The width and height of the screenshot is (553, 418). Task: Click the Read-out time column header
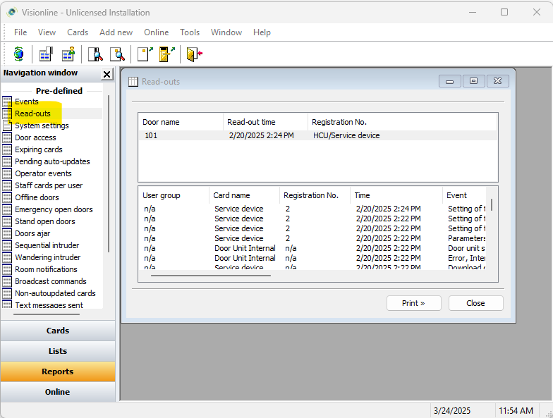coord(265,122)
